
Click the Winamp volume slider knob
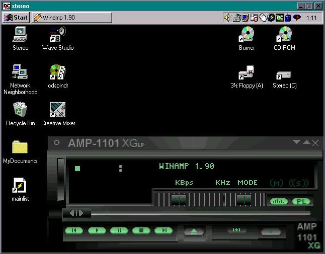coord(179,200)
